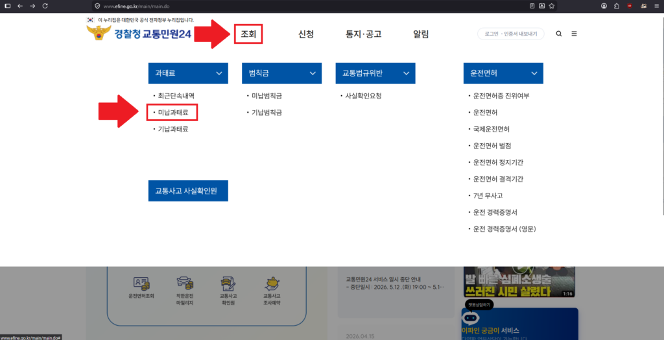Open the 이파인 궁금이 서비스 banner
Viewport: 664px width, 340px height.
click(520, 324)
